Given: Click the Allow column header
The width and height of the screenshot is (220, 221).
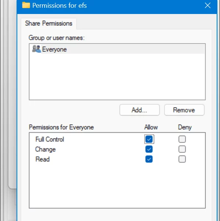Looking at the screenshot, I should pyautogui.click(x=151, y=127).
